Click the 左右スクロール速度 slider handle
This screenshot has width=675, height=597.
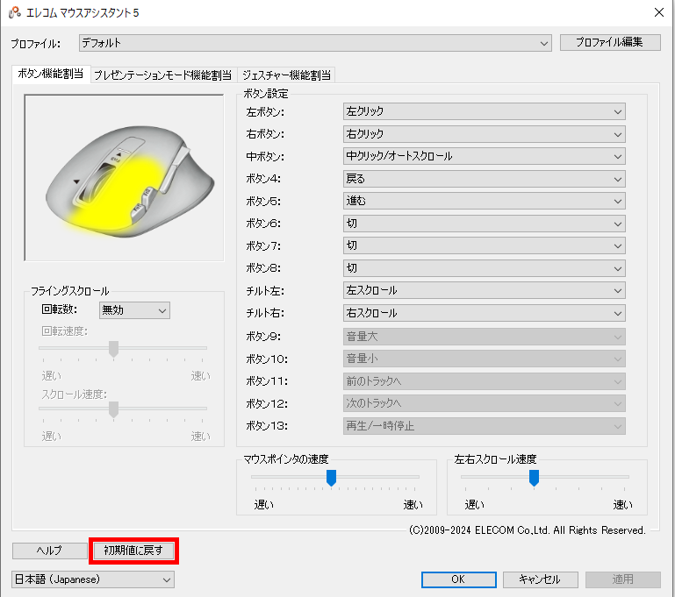[x=534, y=478]
